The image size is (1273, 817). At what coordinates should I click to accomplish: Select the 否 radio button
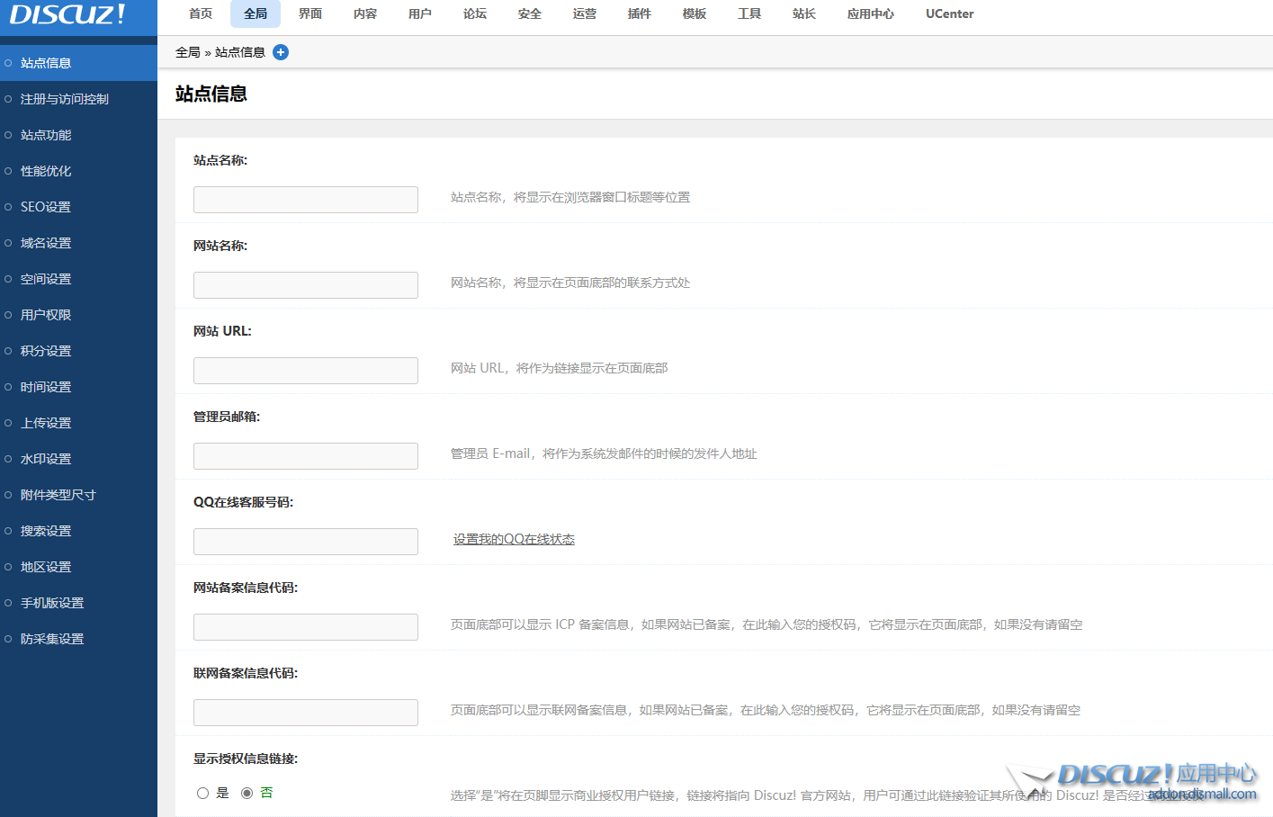247,793
